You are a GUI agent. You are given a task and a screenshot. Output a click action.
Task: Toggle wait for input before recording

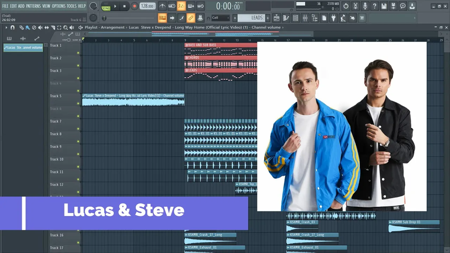click(172, 6)
